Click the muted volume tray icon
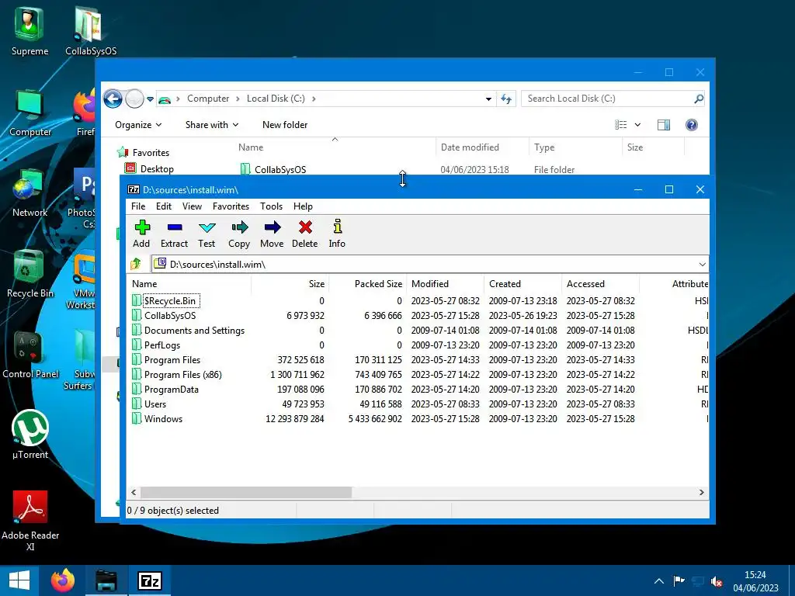795x596 pixels. click(x=717, y=581)
